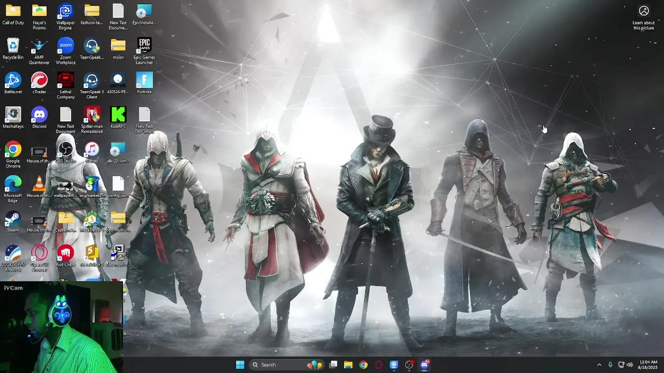Launch cTrader
The image size is (664, 373).
point(39,83)
